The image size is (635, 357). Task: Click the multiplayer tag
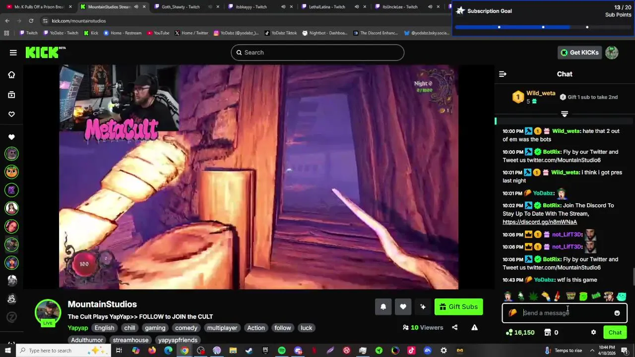coord(222,328)
